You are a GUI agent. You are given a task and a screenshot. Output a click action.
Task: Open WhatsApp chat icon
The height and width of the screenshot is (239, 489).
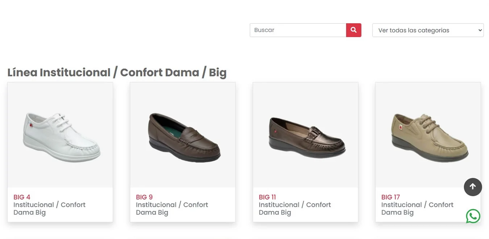473,216
